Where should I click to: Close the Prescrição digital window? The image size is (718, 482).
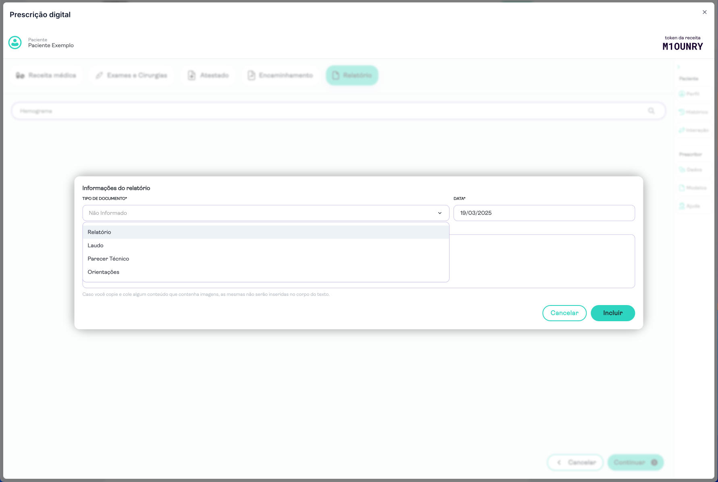tap(704, 12)
